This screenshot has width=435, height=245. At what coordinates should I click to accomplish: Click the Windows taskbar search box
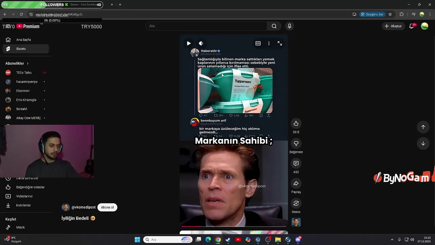(168, 240)
